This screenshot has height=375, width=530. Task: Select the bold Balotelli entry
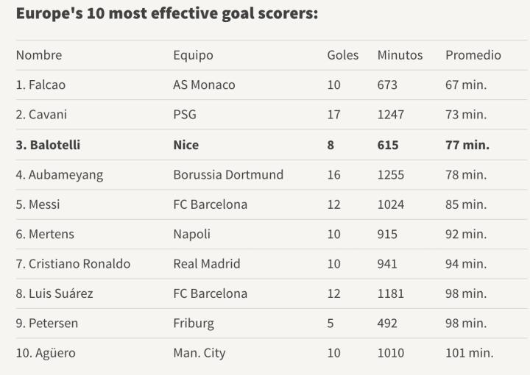[x=48, y=145]
